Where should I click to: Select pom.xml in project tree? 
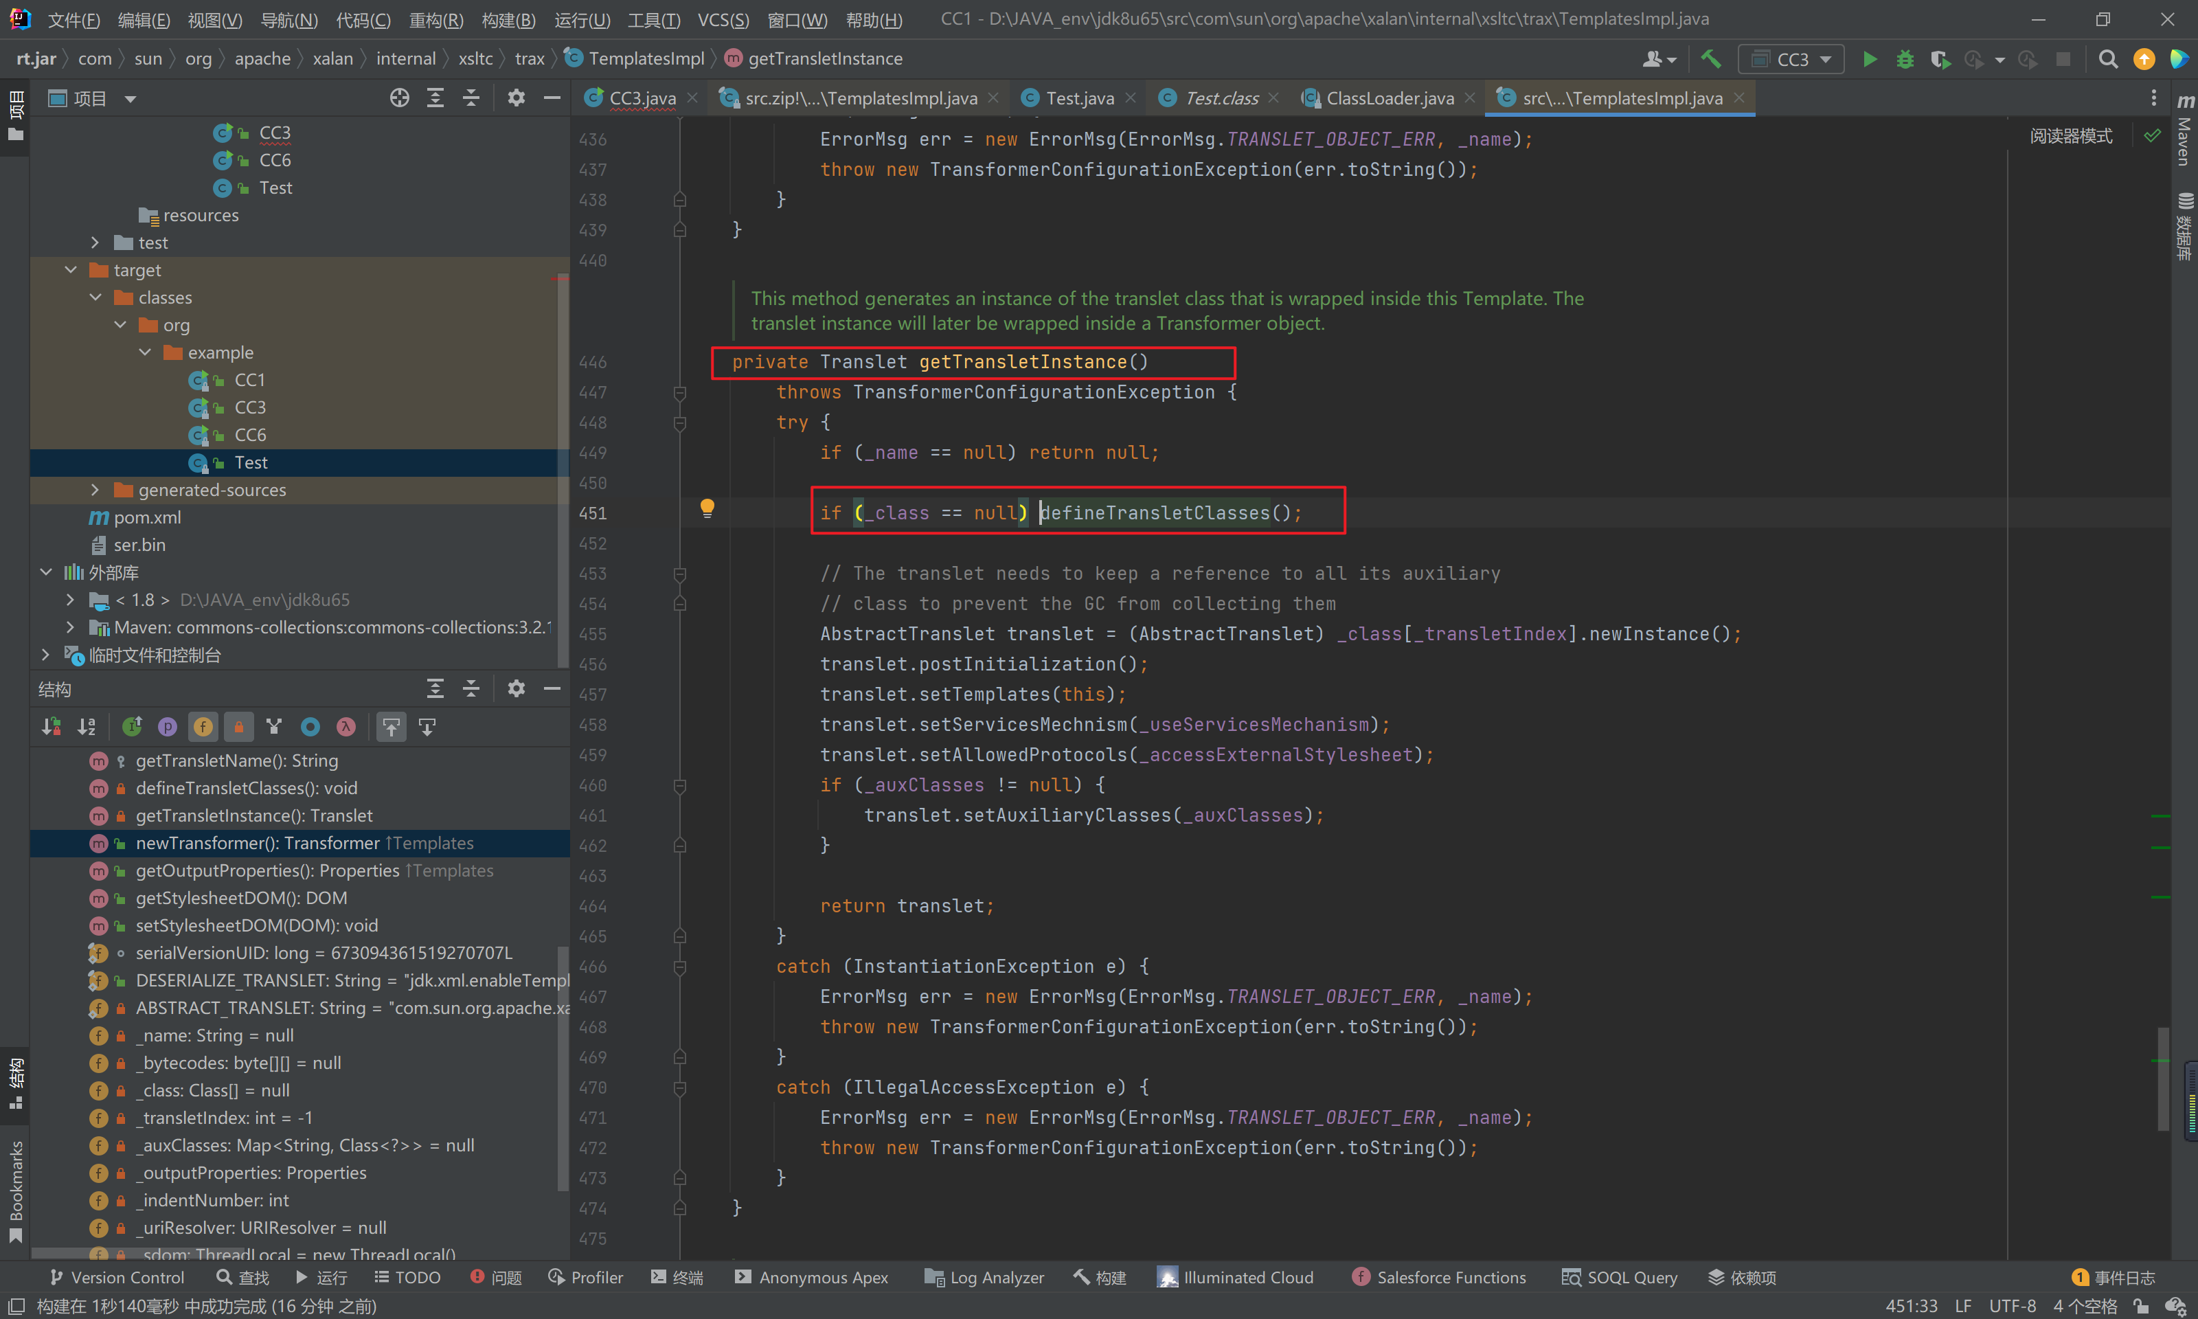[146, 517]
